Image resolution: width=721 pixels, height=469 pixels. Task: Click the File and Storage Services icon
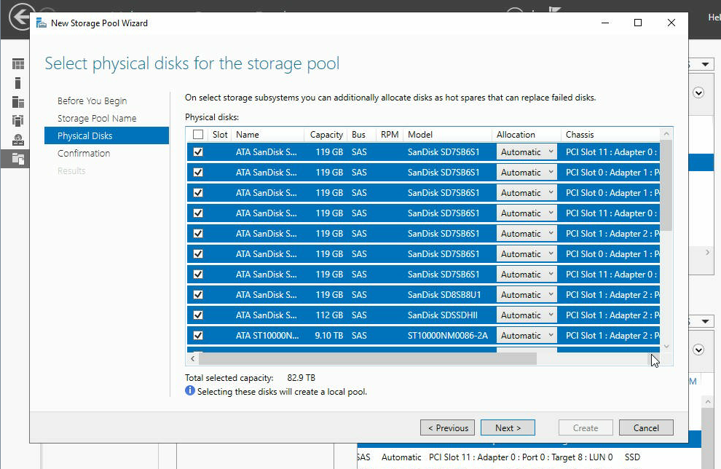coord(17,158)
